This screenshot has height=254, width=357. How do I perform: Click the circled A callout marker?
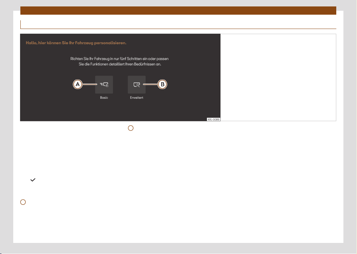tap(78, 84)
